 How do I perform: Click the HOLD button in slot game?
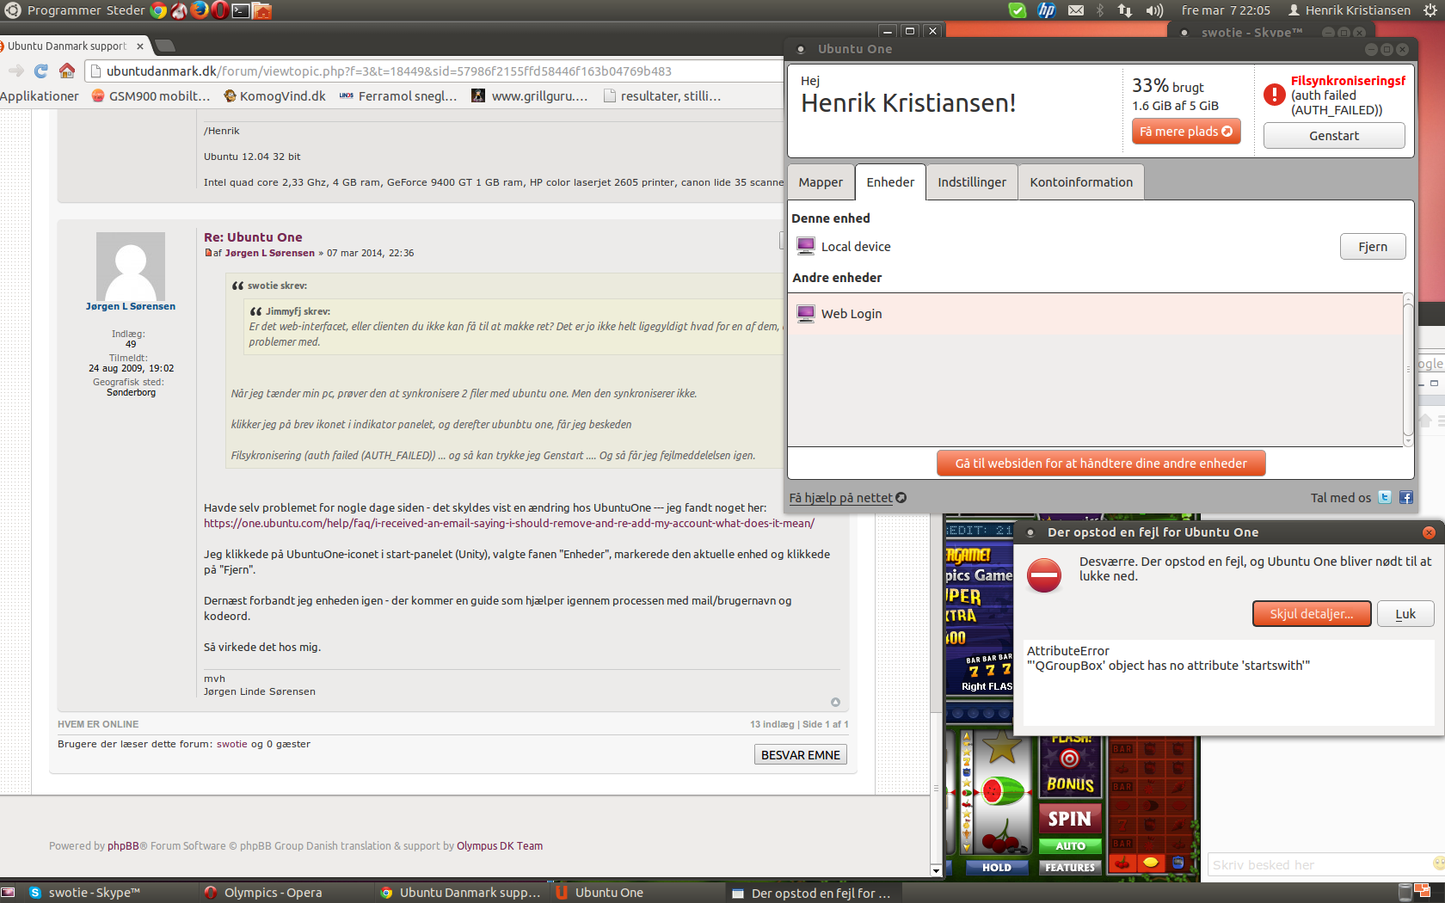point(997,868)
